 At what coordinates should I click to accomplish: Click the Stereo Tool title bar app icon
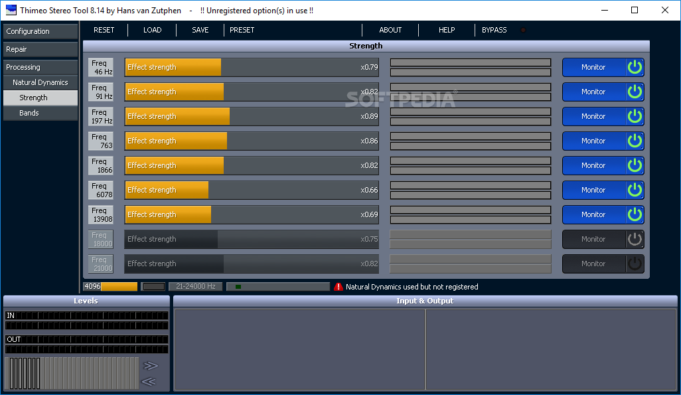coord(11,10)
